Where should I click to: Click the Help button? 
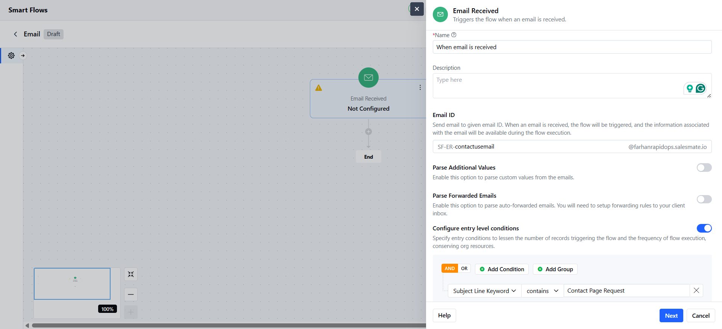pyautogui.click(x=444, y=315)
